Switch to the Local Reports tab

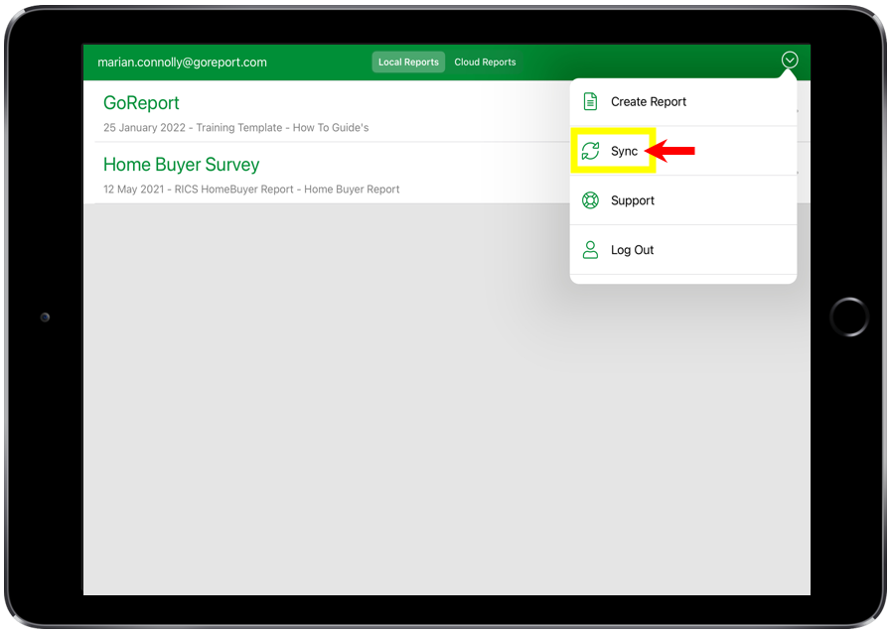408,62
